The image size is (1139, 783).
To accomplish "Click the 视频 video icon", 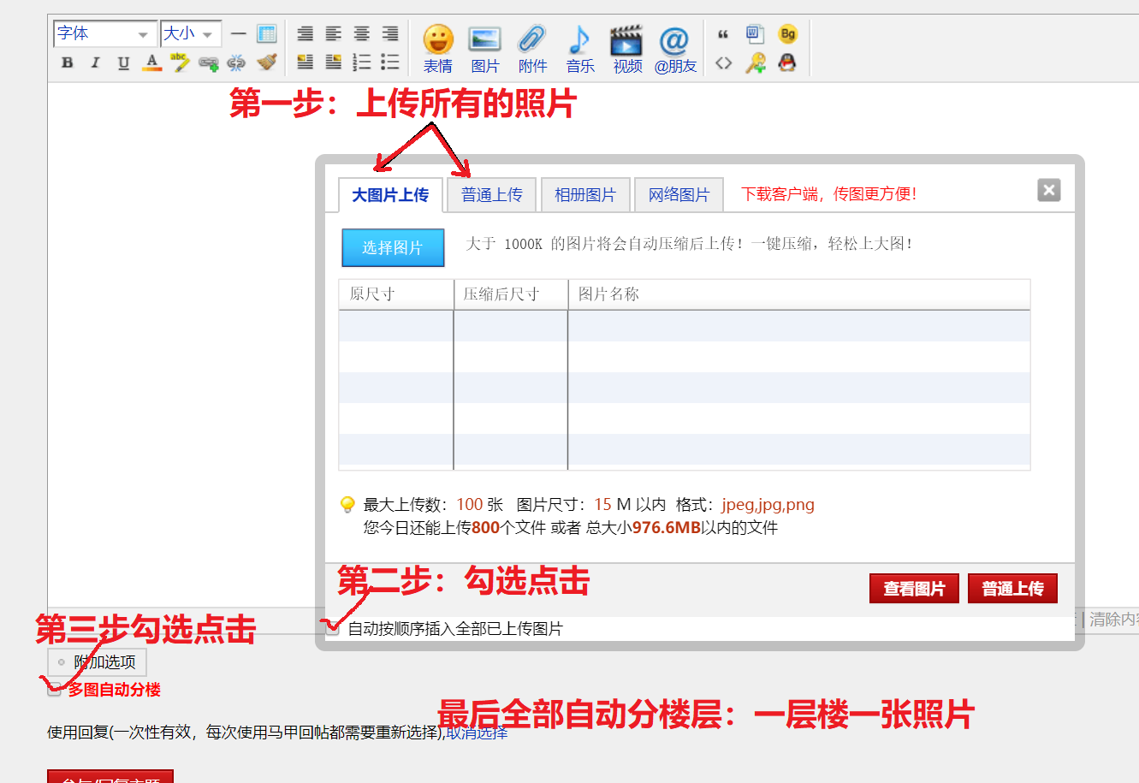I will click(626, 49).
